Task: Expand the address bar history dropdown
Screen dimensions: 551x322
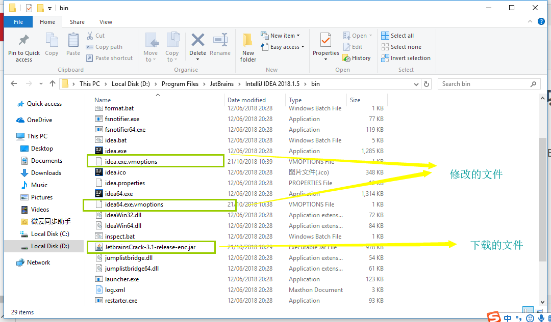Action: click(416, 84)
